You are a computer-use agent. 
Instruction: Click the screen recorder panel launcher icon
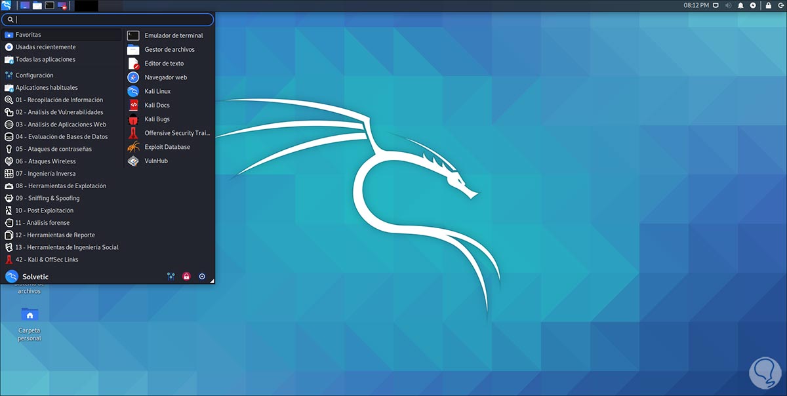(62, 5)
